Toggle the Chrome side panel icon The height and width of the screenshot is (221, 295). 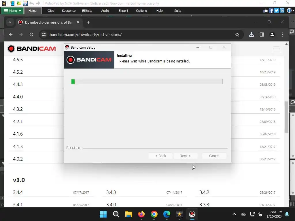[262, 35]
